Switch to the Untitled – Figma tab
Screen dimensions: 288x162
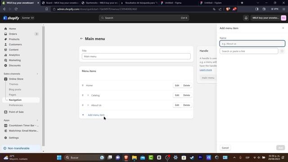pos(173,3)
